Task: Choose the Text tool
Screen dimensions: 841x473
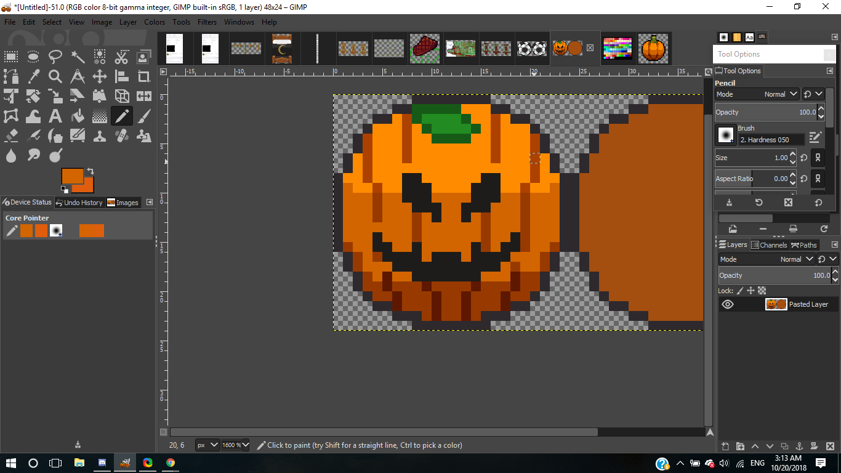Action: [x=55, y=116]
